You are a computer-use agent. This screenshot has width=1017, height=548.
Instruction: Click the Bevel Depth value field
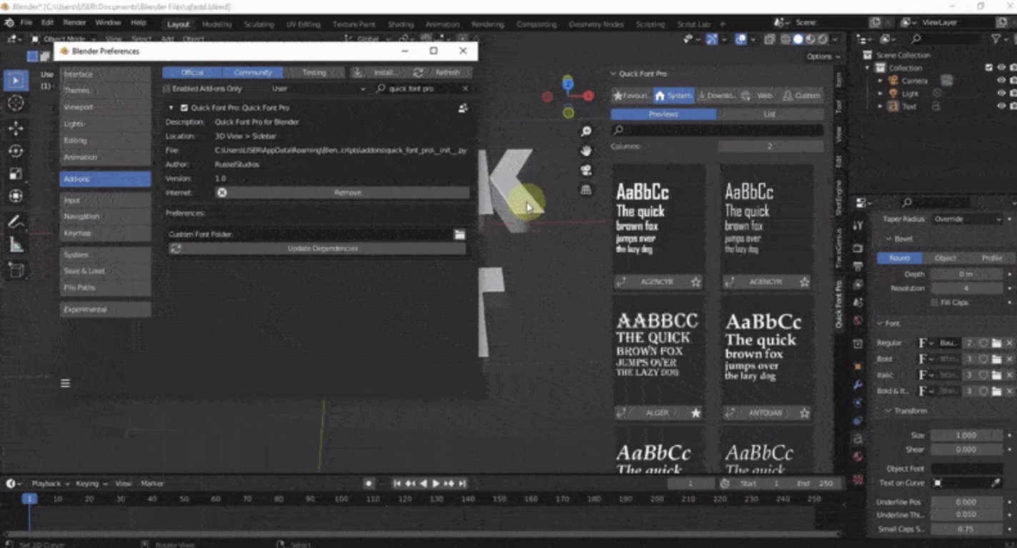click(967, 274)
